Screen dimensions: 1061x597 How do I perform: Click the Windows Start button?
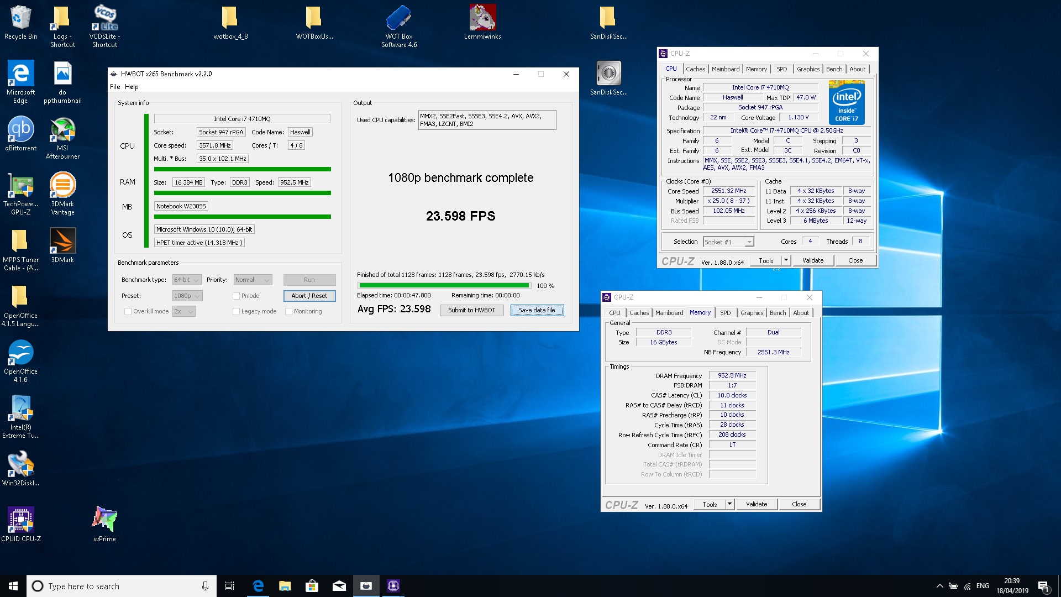[x=13, y=586]
